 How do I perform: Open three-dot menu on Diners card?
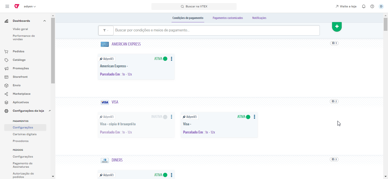[x=172, y=175]
